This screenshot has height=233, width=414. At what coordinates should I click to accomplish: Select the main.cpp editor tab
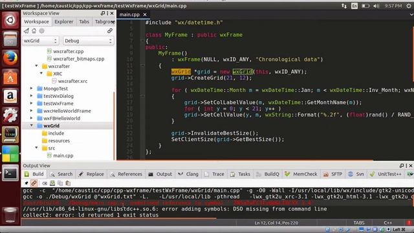tap(129, 14)
